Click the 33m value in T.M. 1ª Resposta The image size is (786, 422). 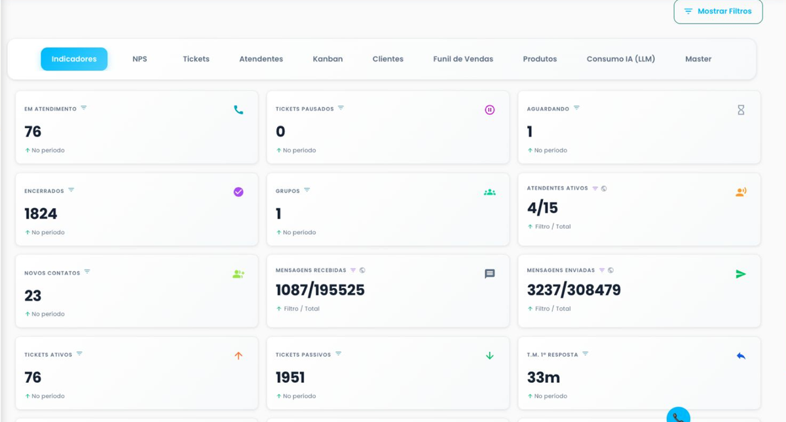click(x=544, y=378)
